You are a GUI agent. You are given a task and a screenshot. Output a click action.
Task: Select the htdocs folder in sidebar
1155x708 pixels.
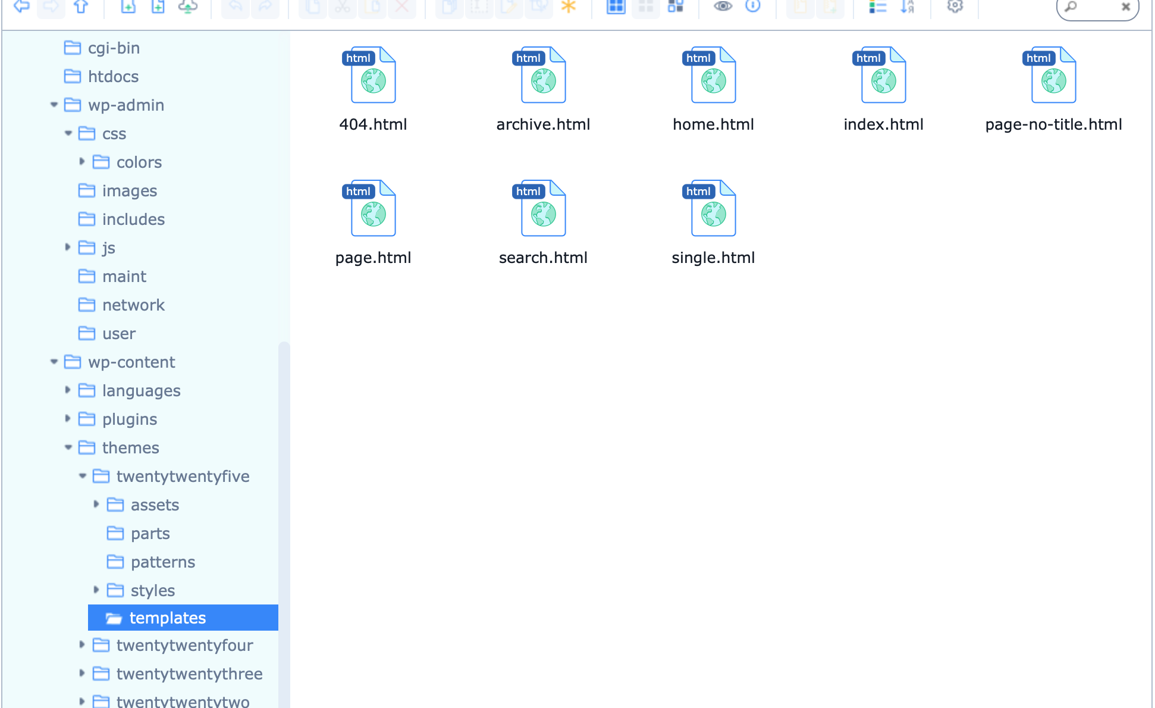tap(113, 76)
